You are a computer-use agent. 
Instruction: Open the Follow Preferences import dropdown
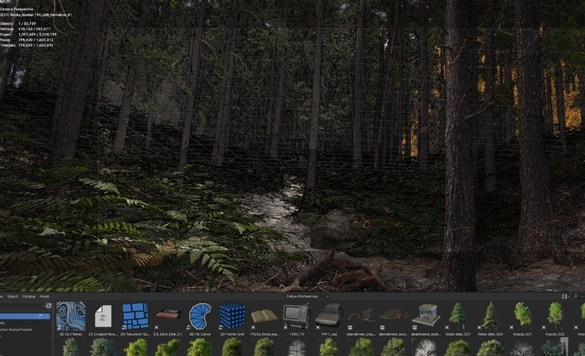(307, 297)
